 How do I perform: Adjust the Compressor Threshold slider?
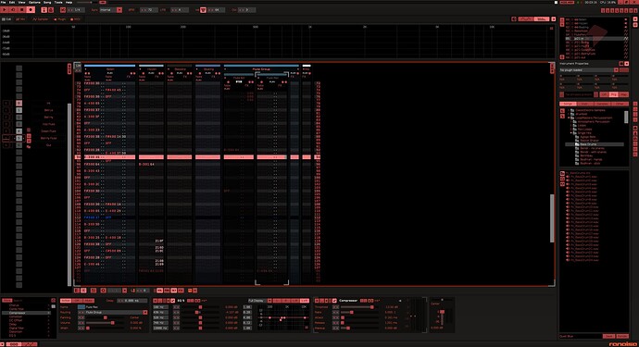(357, 307)
